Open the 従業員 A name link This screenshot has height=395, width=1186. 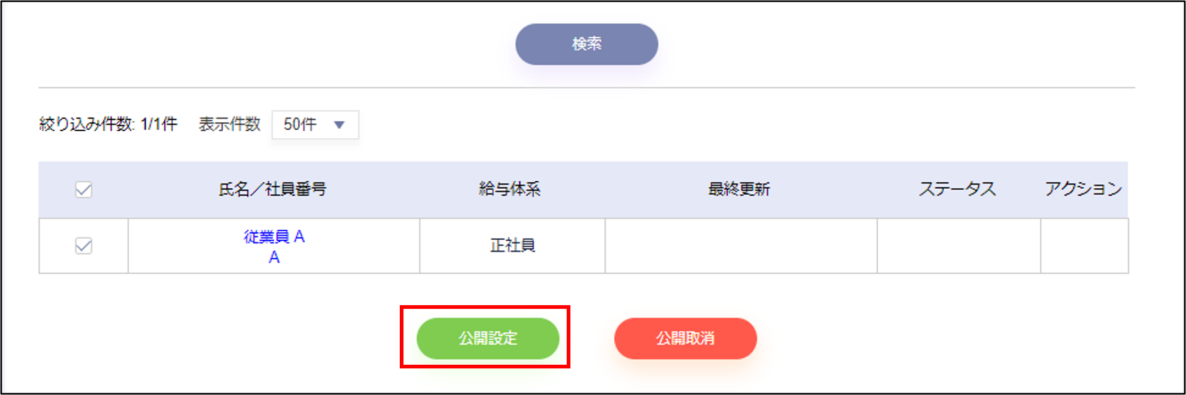(x=274, y=236)
